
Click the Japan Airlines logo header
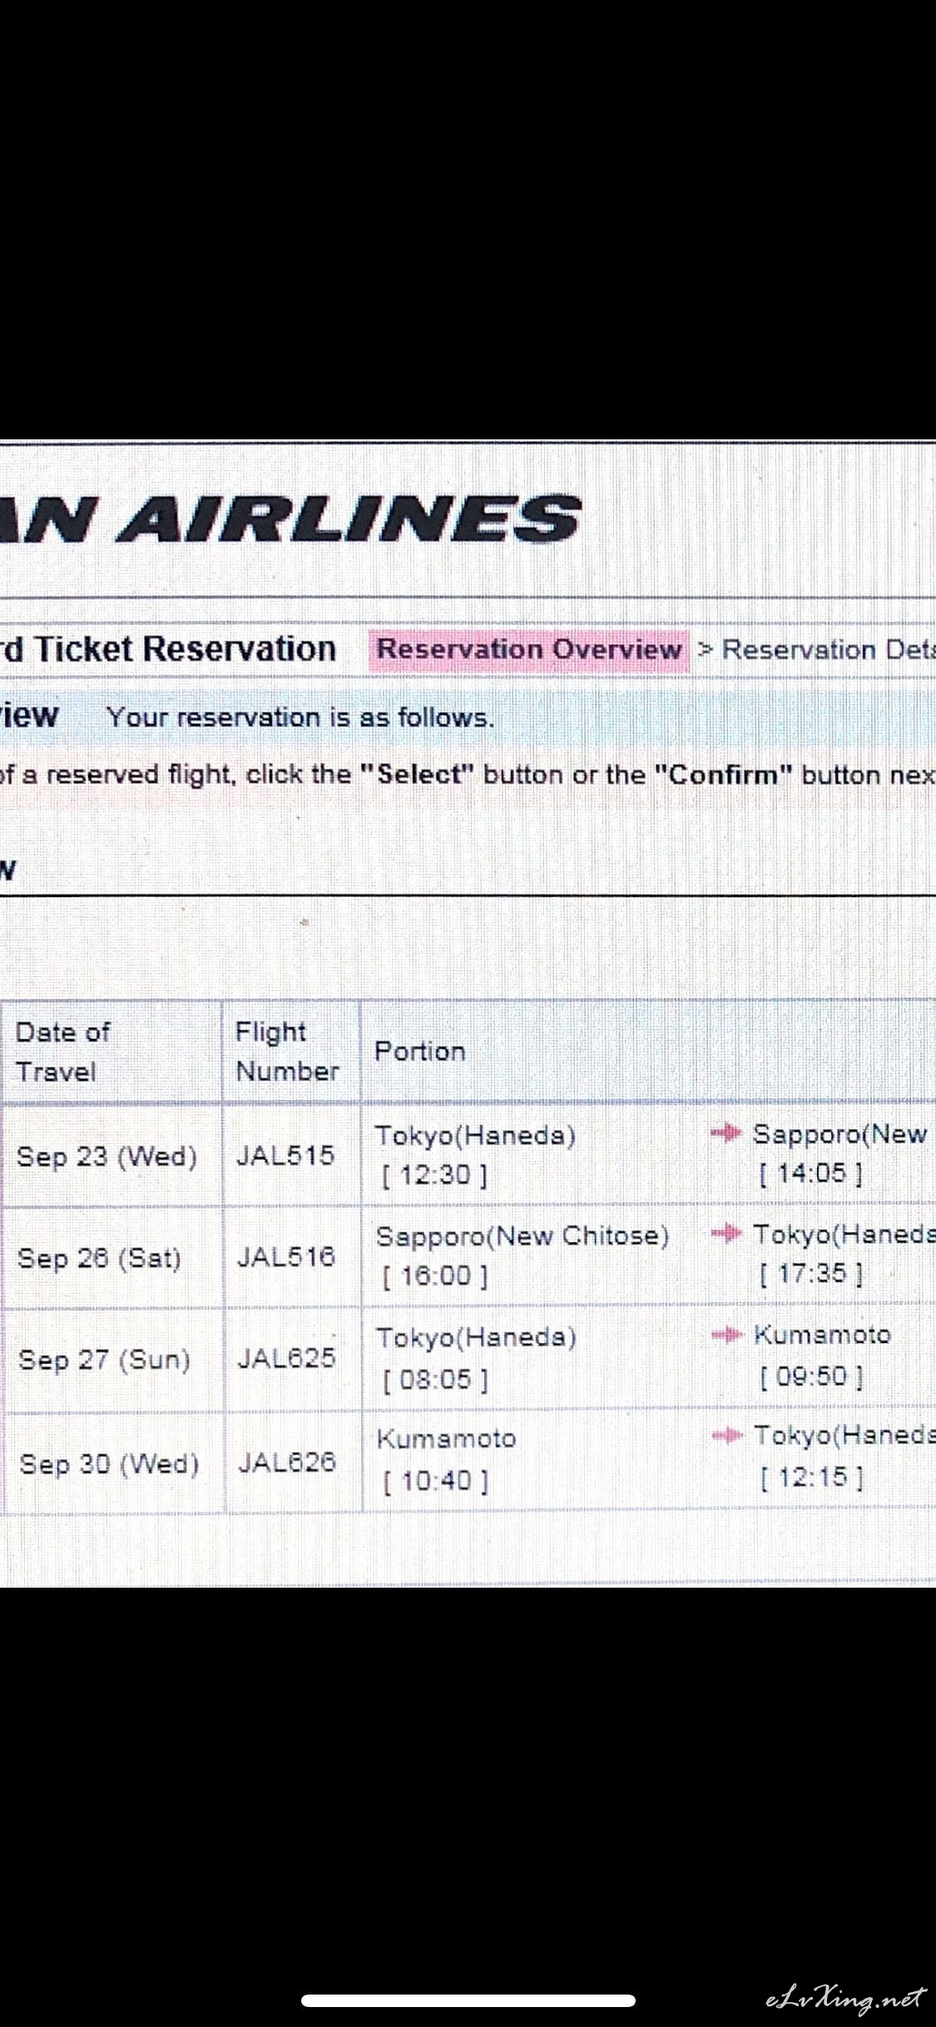[x=291, y=518]
